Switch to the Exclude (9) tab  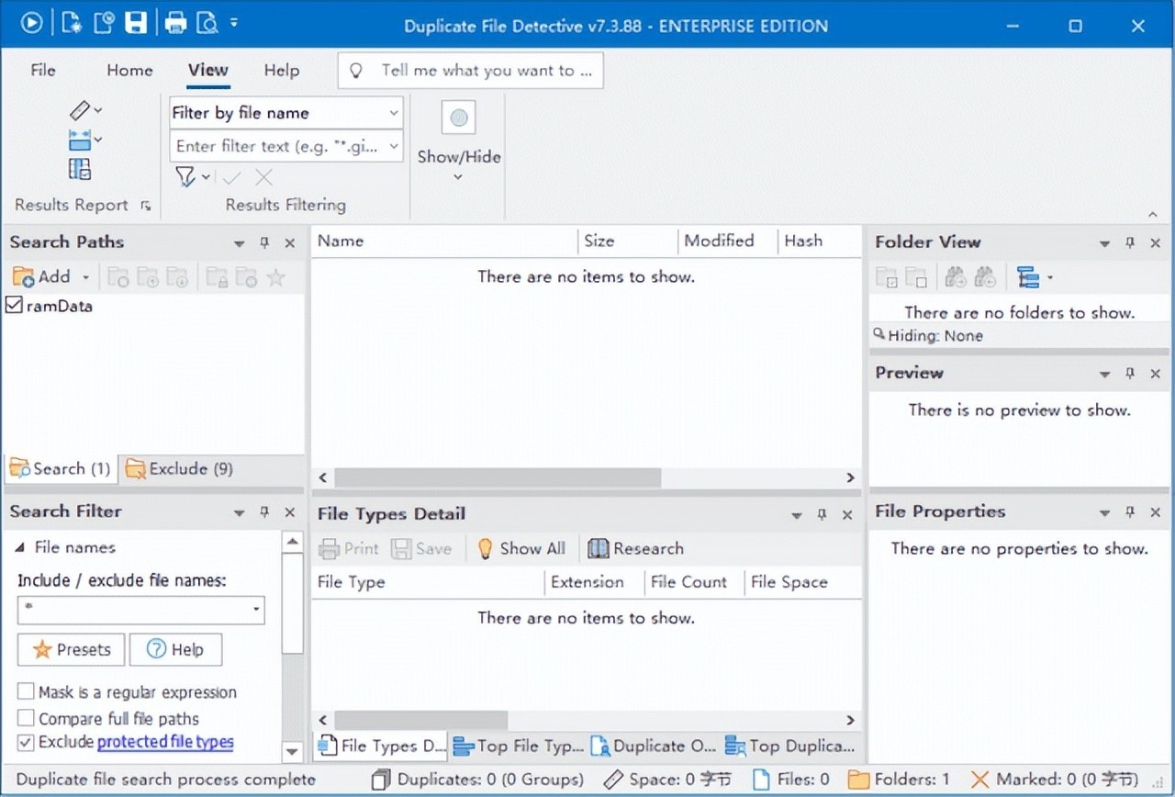[180, 469]
